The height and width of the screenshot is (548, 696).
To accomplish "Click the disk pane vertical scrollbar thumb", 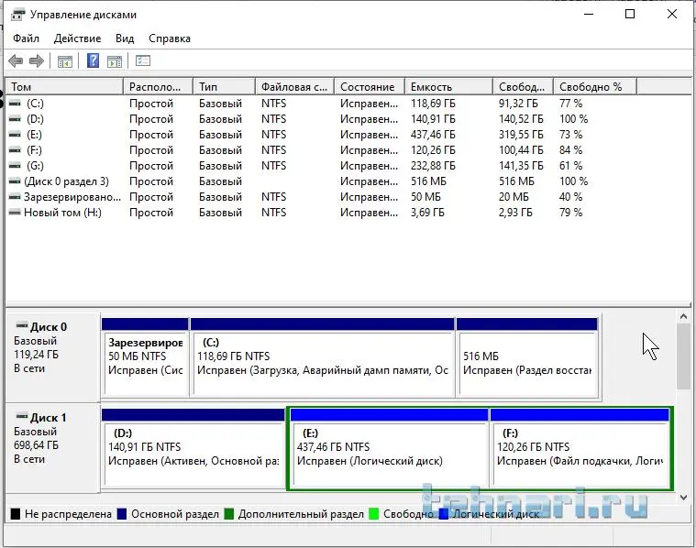I will [x=683, y=356].
